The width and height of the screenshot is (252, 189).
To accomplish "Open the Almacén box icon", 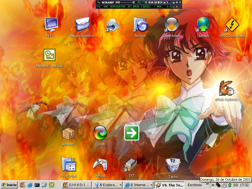I will click(68, 133).
